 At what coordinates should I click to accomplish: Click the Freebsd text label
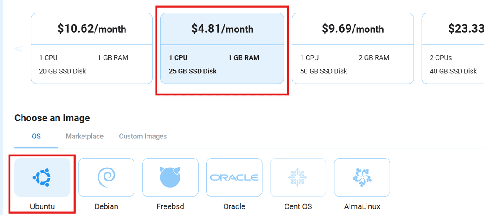click(x=170, y=206)
